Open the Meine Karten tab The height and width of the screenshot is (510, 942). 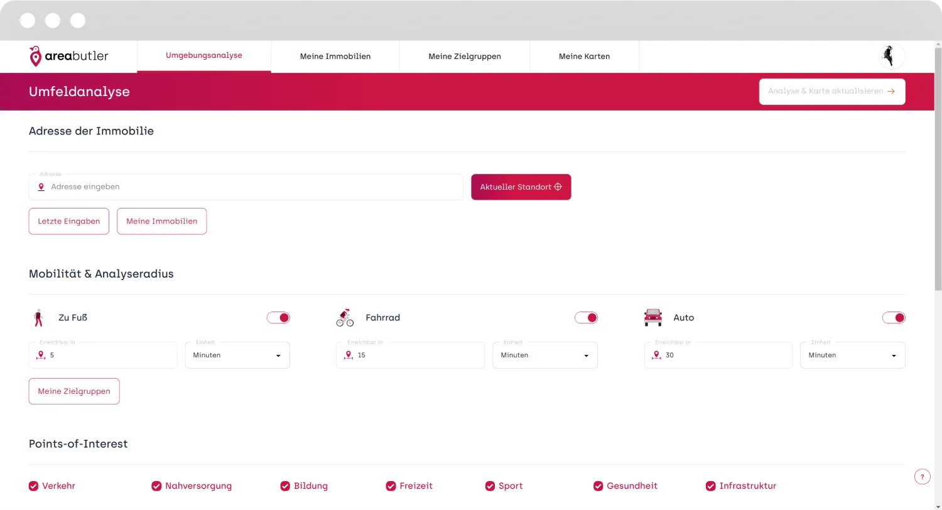[585, 57]
